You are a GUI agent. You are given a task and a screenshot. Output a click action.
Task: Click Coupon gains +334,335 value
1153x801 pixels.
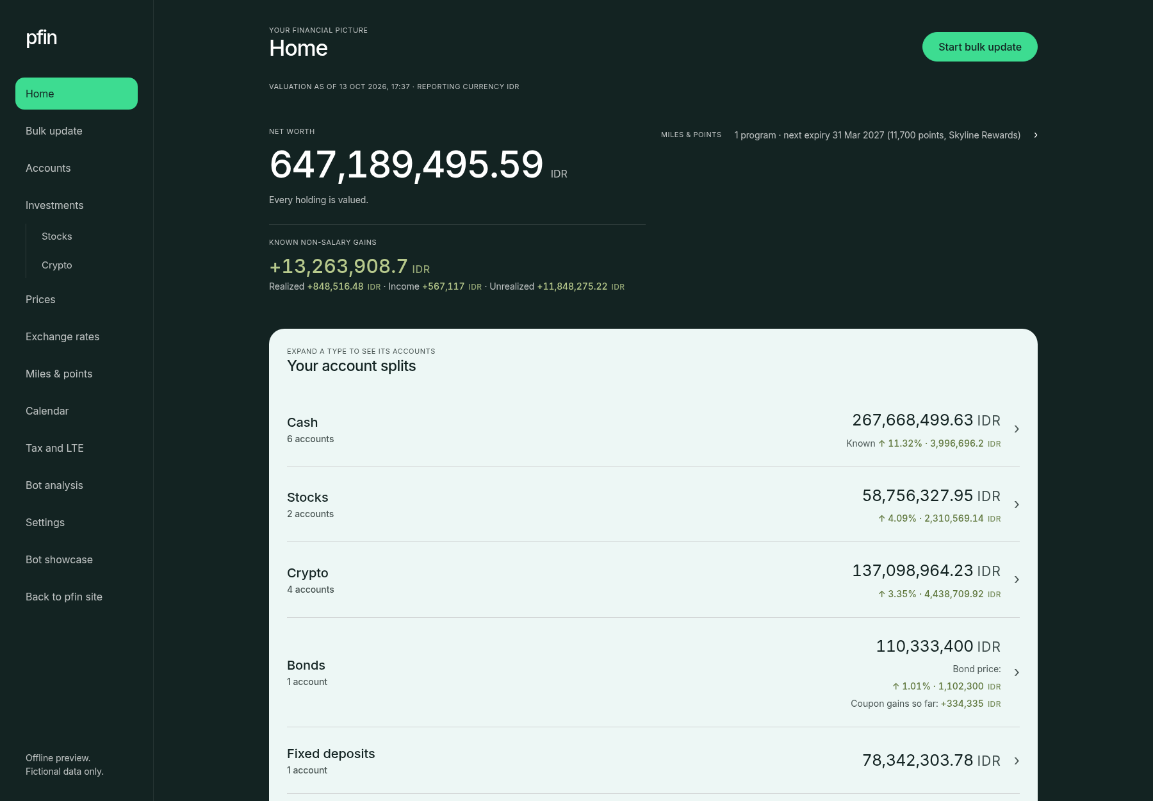tap(962, 704)
